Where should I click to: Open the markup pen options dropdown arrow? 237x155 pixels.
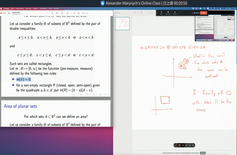[71, 13]
